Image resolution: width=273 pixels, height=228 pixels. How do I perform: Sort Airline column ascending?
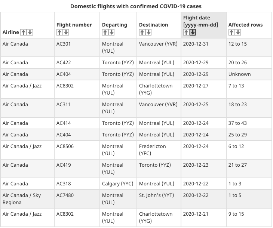click(x=23, y=33)
